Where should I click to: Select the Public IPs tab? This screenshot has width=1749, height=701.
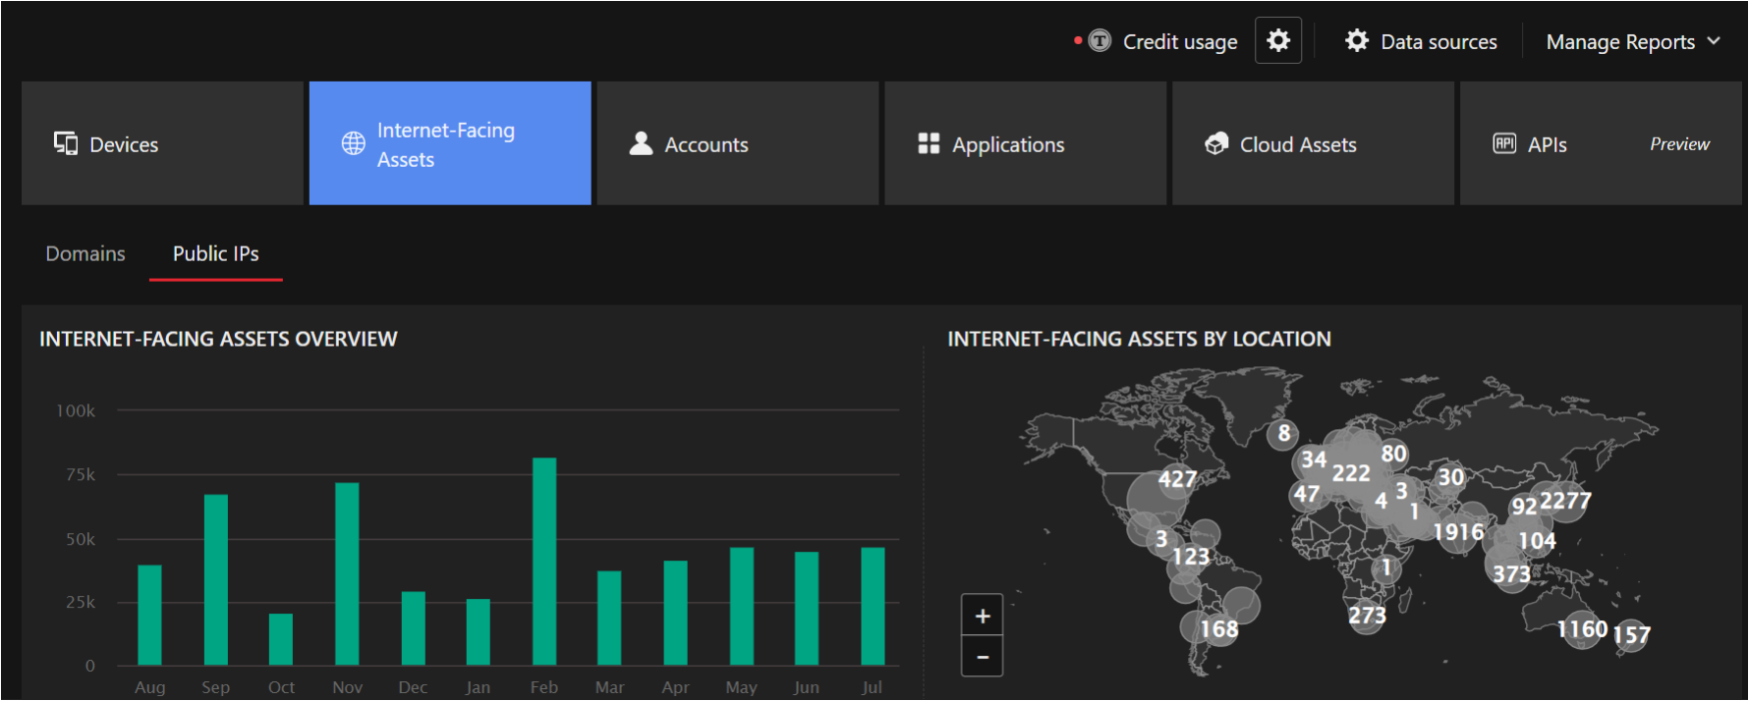point(216,254)
